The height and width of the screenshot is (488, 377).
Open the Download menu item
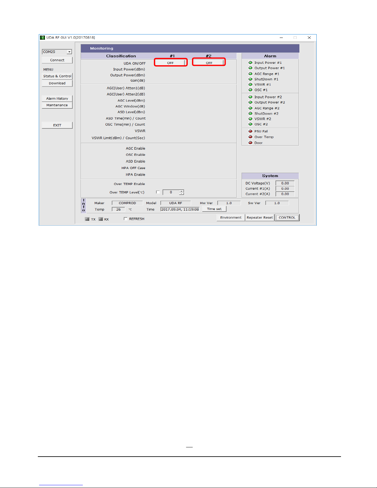pos(57,83)
